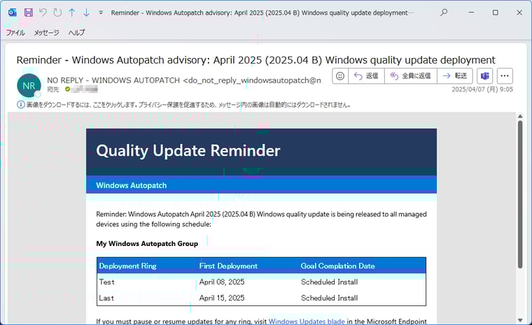
Task: Click the received date 2025/04/07 (月) 9:05
Action: click(482, 89)
